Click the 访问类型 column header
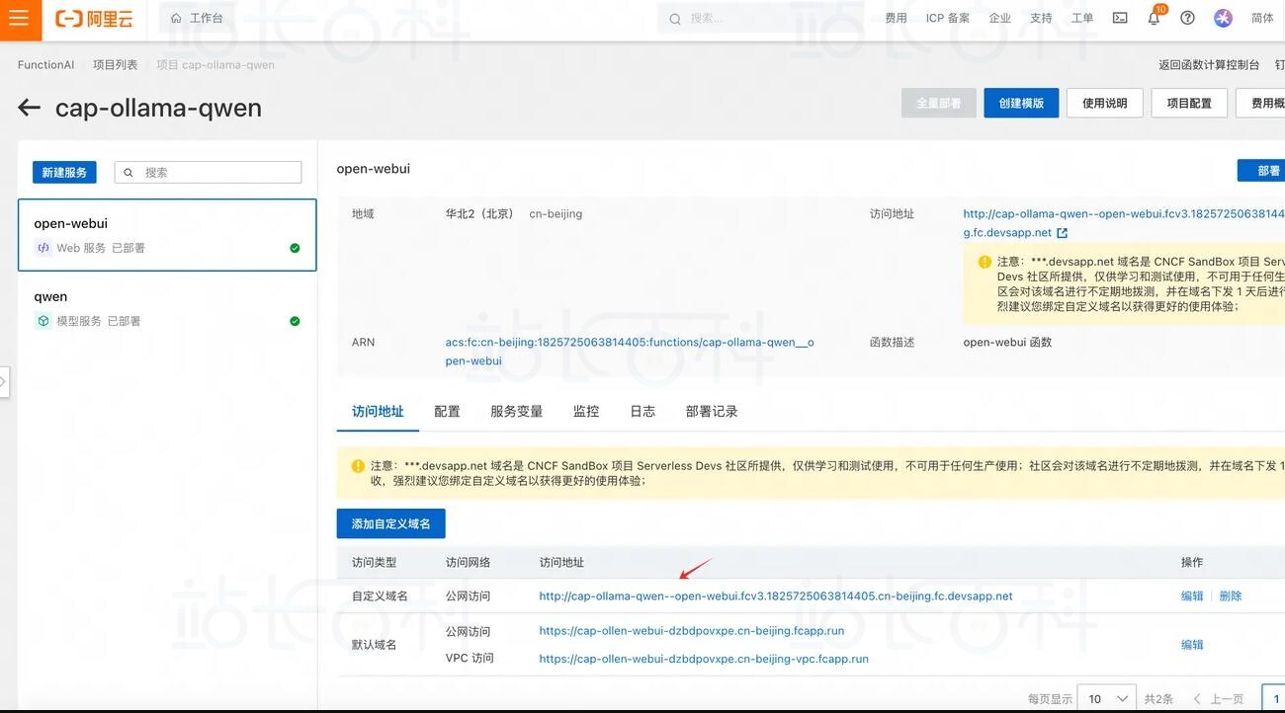Screen dimensions: 1285x713 tap(374, 562)
